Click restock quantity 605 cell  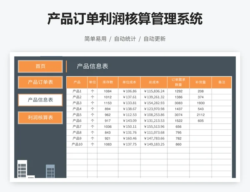200,121
